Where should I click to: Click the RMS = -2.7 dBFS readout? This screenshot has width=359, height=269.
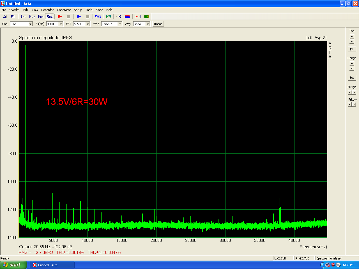36,252
